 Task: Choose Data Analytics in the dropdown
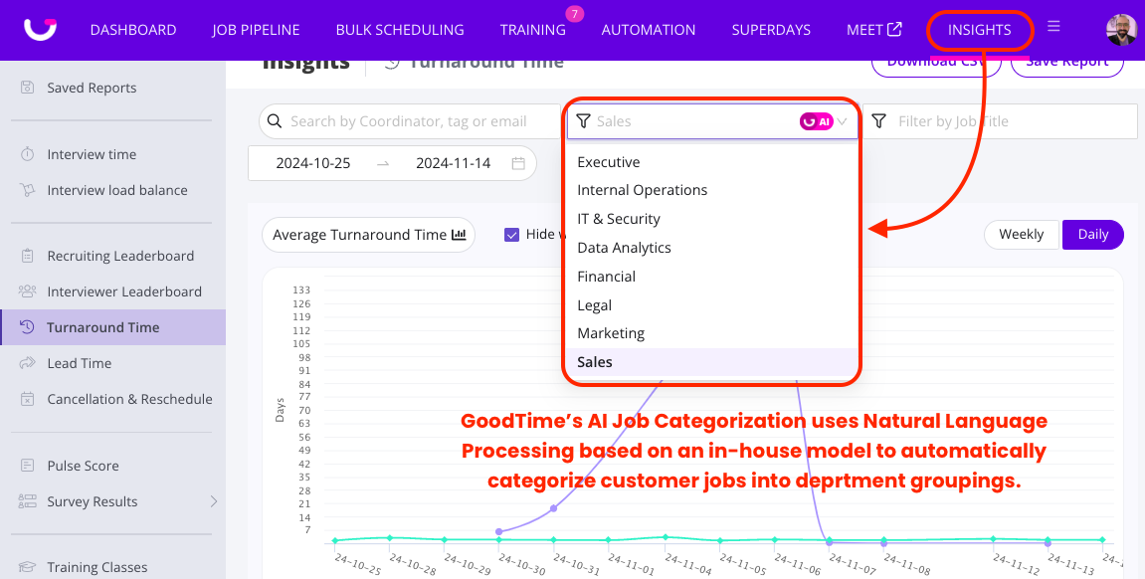[712, 248]
